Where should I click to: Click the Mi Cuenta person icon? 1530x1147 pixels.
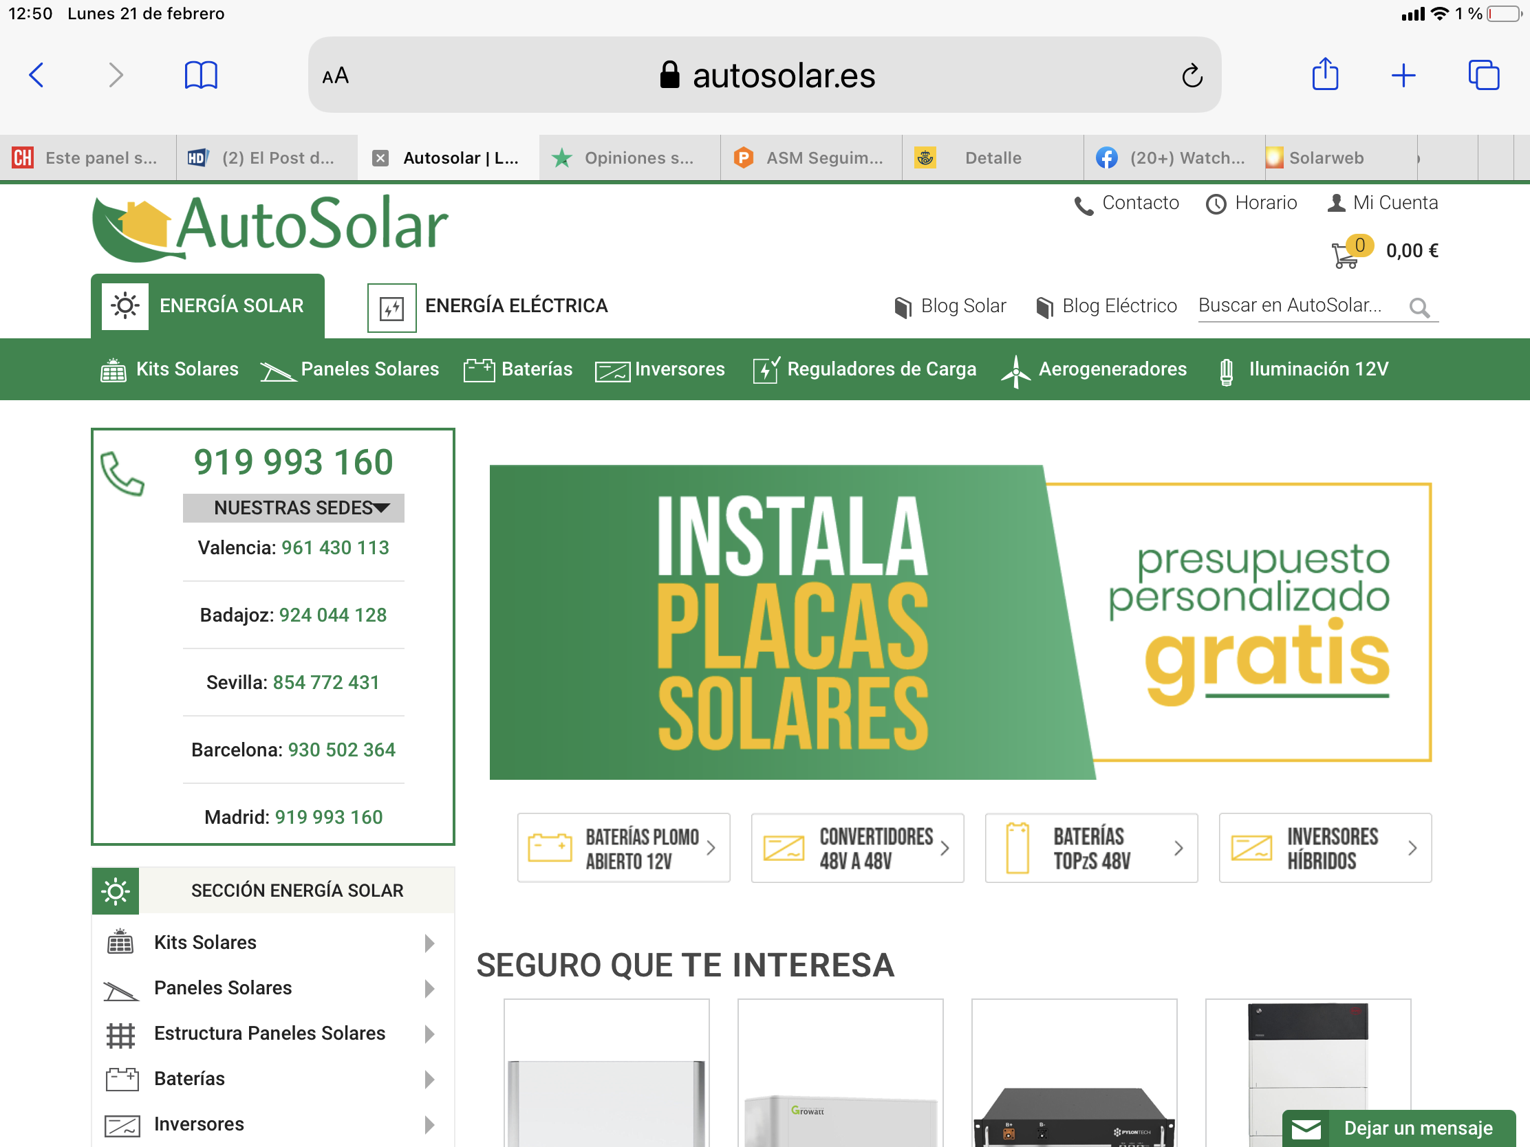1336,203
